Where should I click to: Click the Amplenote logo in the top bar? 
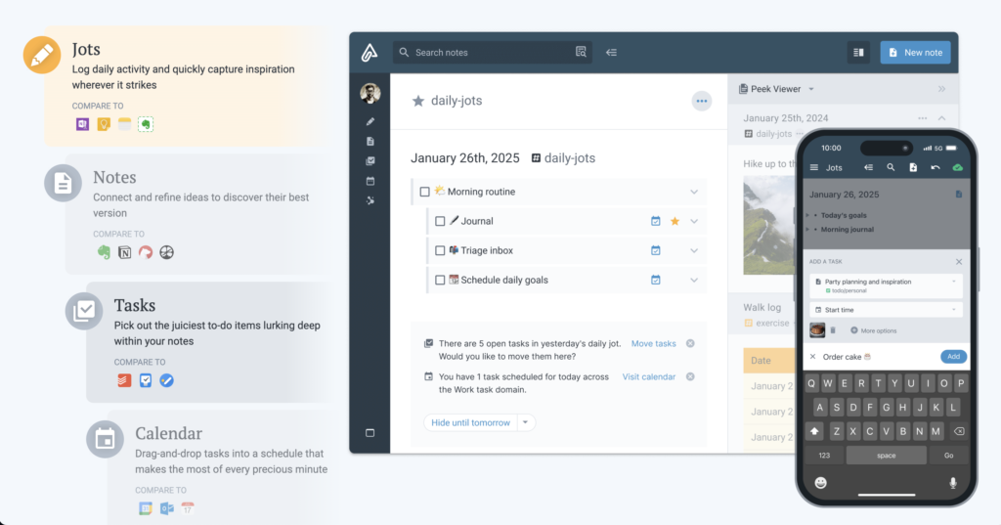[x=370, y=53]
